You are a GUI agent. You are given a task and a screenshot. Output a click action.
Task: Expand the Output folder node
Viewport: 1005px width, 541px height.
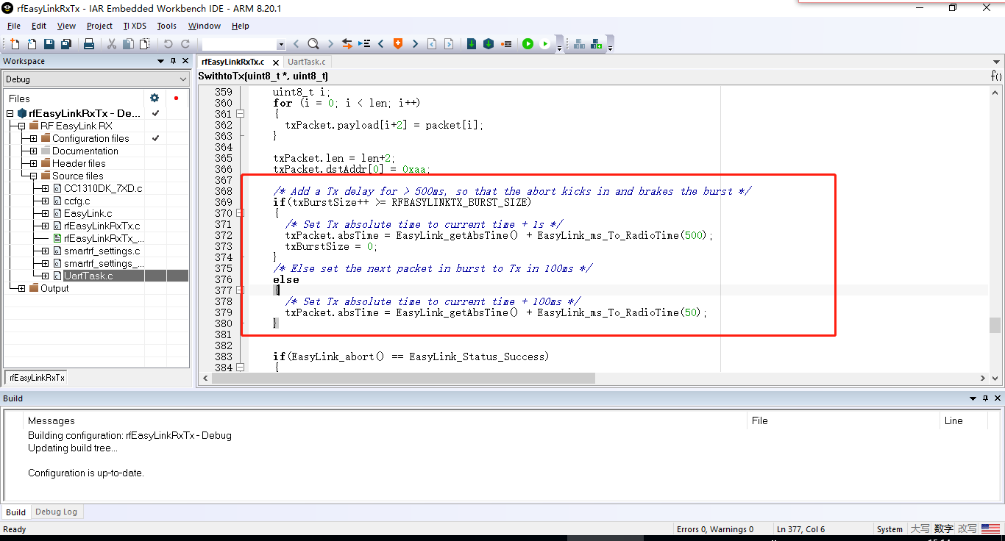coord(21,288)
